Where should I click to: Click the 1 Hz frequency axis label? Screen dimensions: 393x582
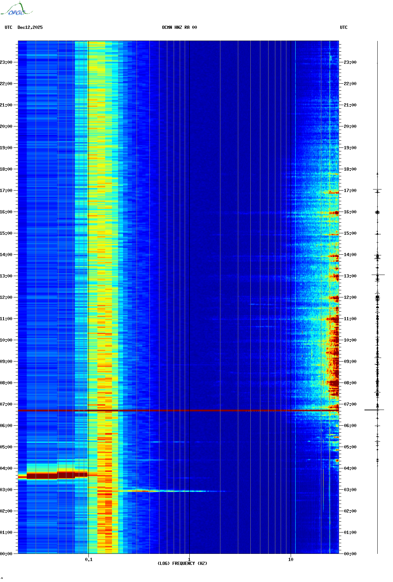pyautogui.click(x=189, y=559)
